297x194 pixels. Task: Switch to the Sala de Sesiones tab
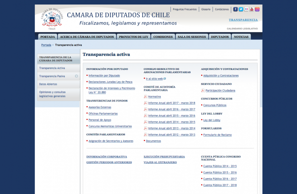tap(192, 37)
